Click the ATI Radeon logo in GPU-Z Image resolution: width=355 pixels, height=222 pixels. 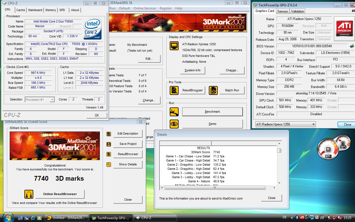pyautogui.click(x=344, y=29)
